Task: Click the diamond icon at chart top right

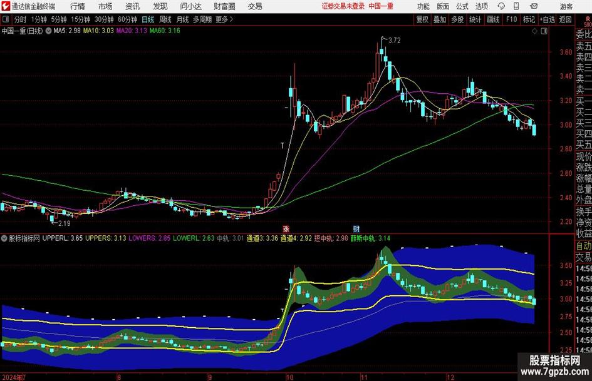Action: pyautogui.click(x=534, y=31)
